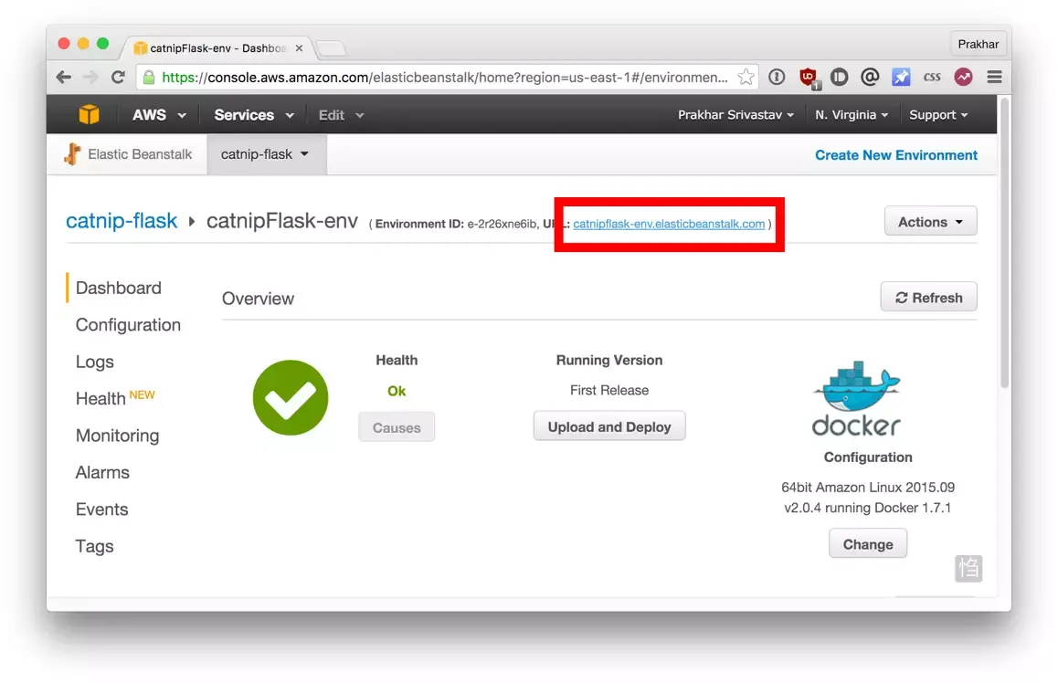Open the uBlock Origin extension icon

coord(808,78)
